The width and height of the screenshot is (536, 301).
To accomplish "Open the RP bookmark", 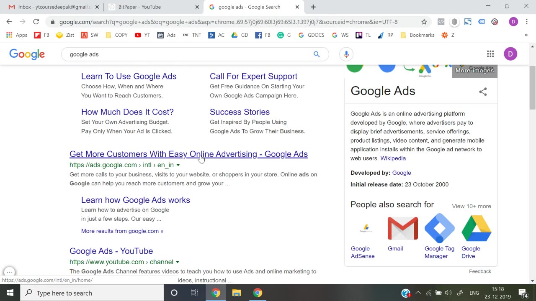I will point(385,35).
